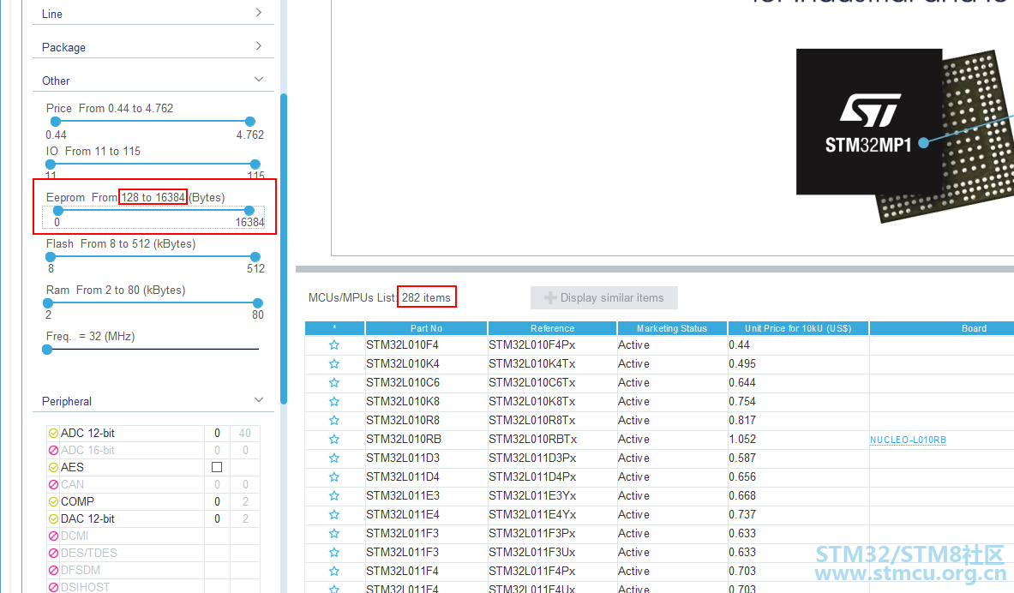The height and width of the screenshot is (593, 1014).
Task: Star the STM32L010K4 part
Action: tap(334, 364)
